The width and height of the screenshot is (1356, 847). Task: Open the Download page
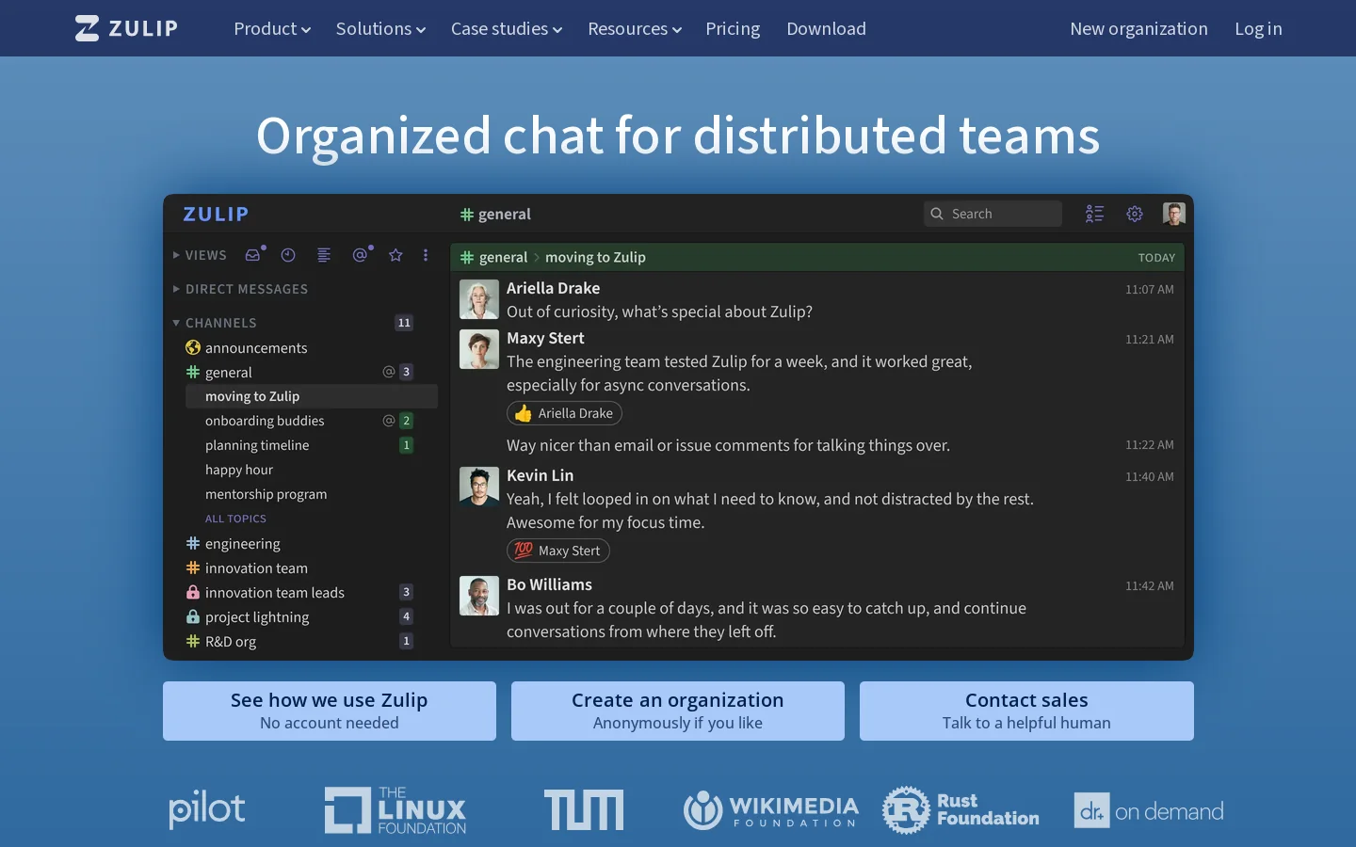(x=826, y=29)
